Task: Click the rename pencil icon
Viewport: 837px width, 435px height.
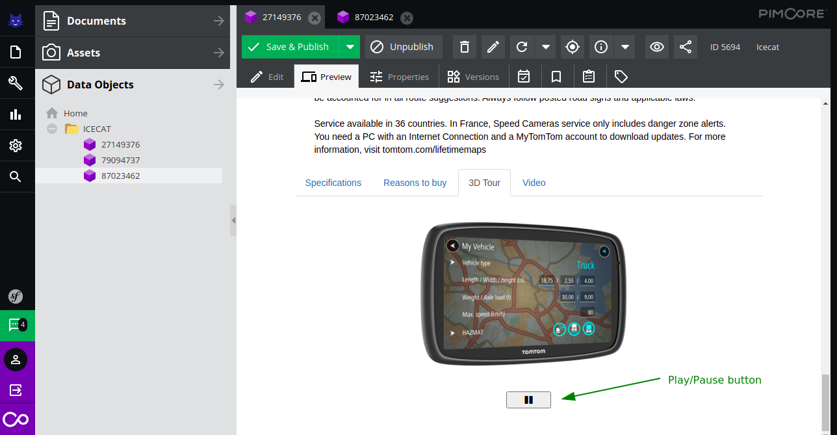Action: [x=493, y=47]
